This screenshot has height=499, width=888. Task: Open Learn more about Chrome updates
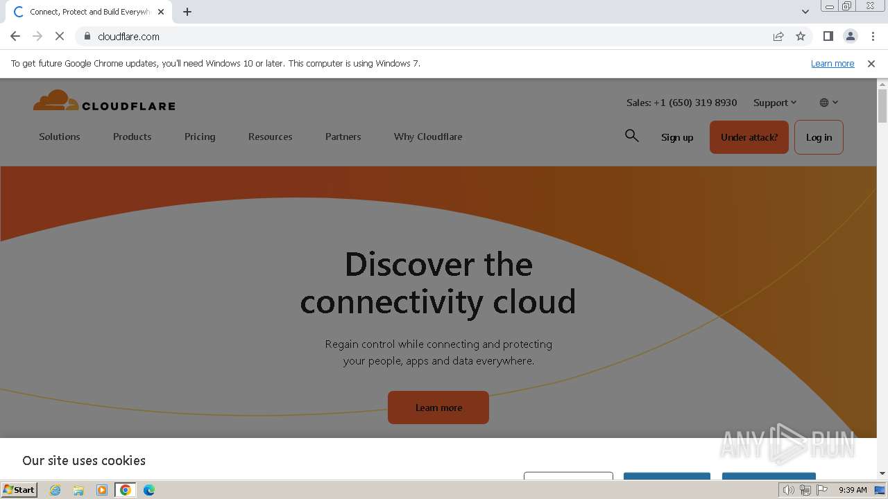(832, 64)
